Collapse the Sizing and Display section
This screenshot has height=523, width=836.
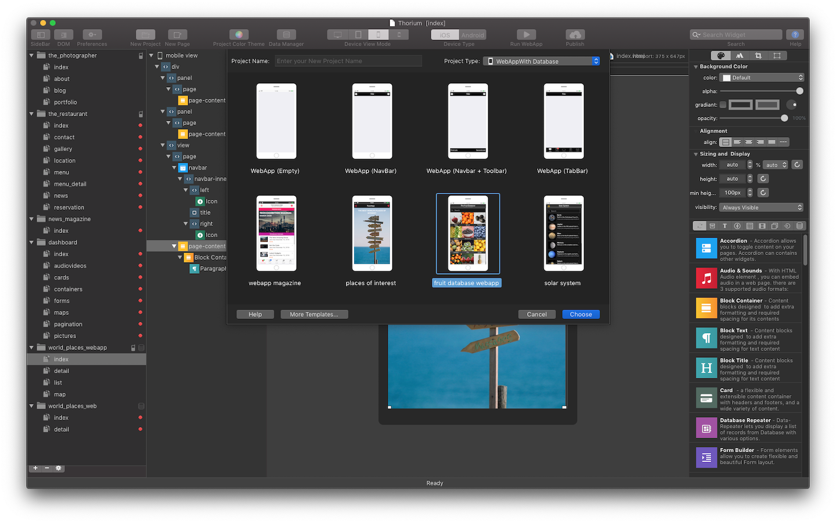click(696, 154)
